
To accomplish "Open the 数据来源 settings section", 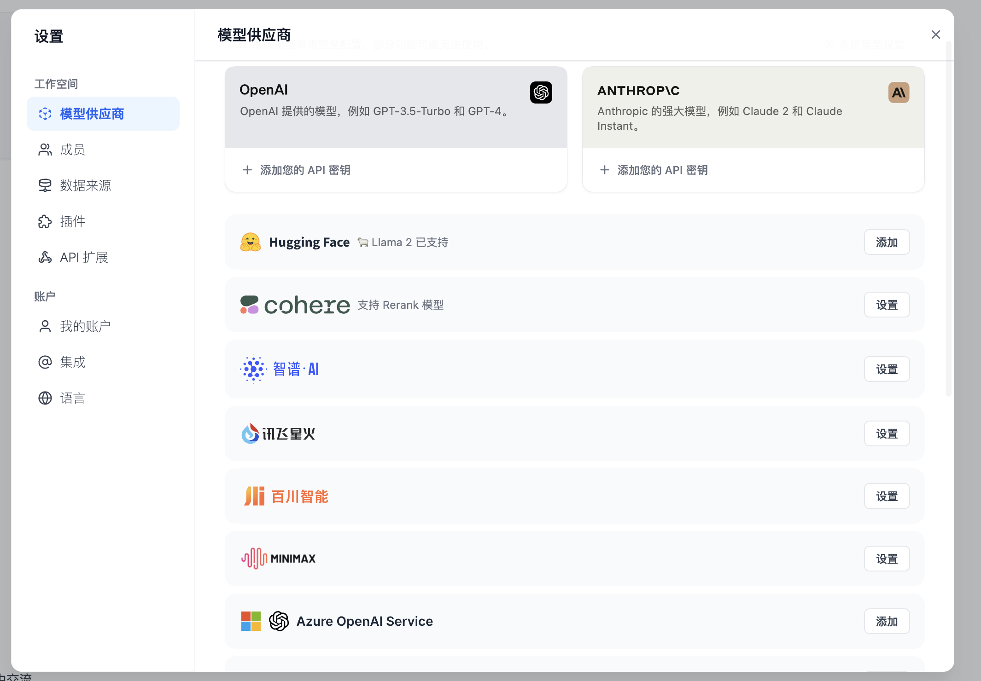I will click(x=85, y=185).
